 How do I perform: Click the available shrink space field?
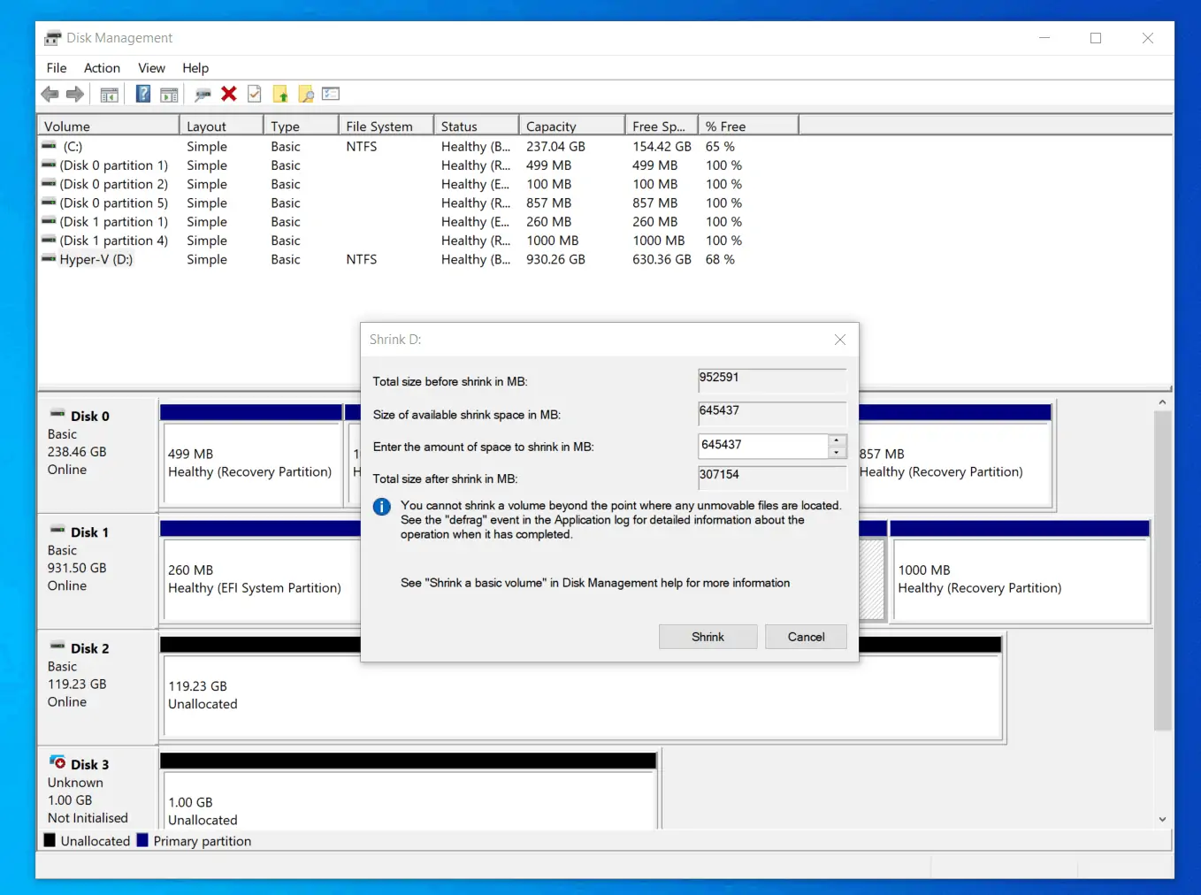772,413
